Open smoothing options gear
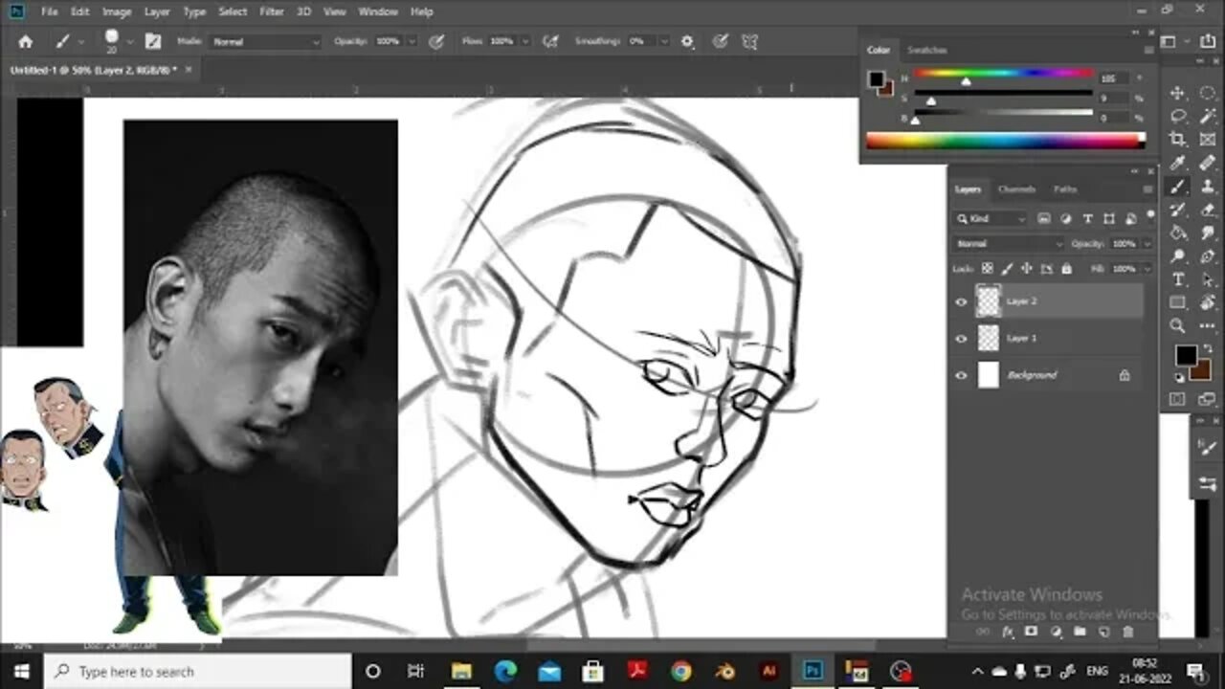1225x689 pixels. pos(687,42)
